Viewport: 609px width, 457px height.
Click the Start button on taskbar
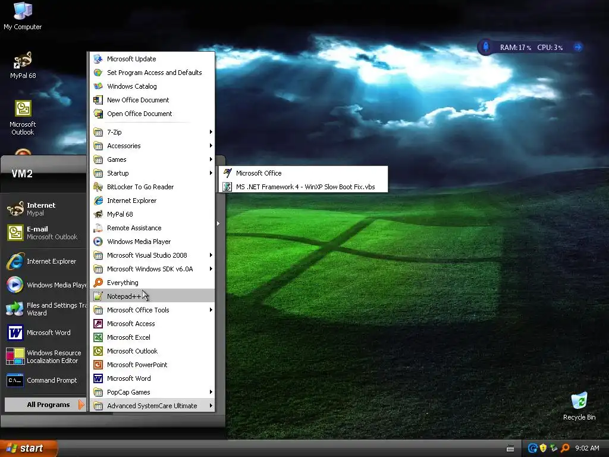[29, 448]
